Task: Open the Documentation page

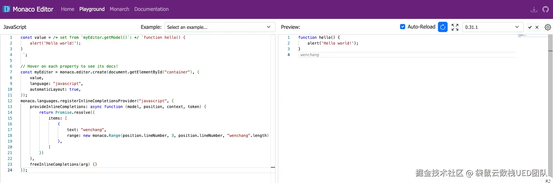Action: [x=151, y=9]
